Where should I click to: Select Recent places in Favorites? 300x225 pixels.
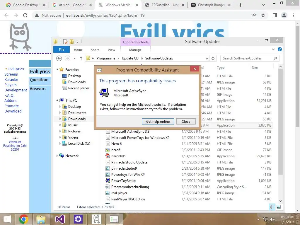[x=79, y=88]
